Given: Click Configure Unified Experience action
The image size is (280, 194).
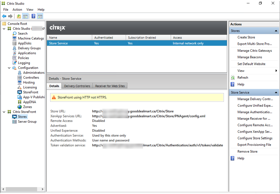Looking at the screenshot, I should [255, 105].
